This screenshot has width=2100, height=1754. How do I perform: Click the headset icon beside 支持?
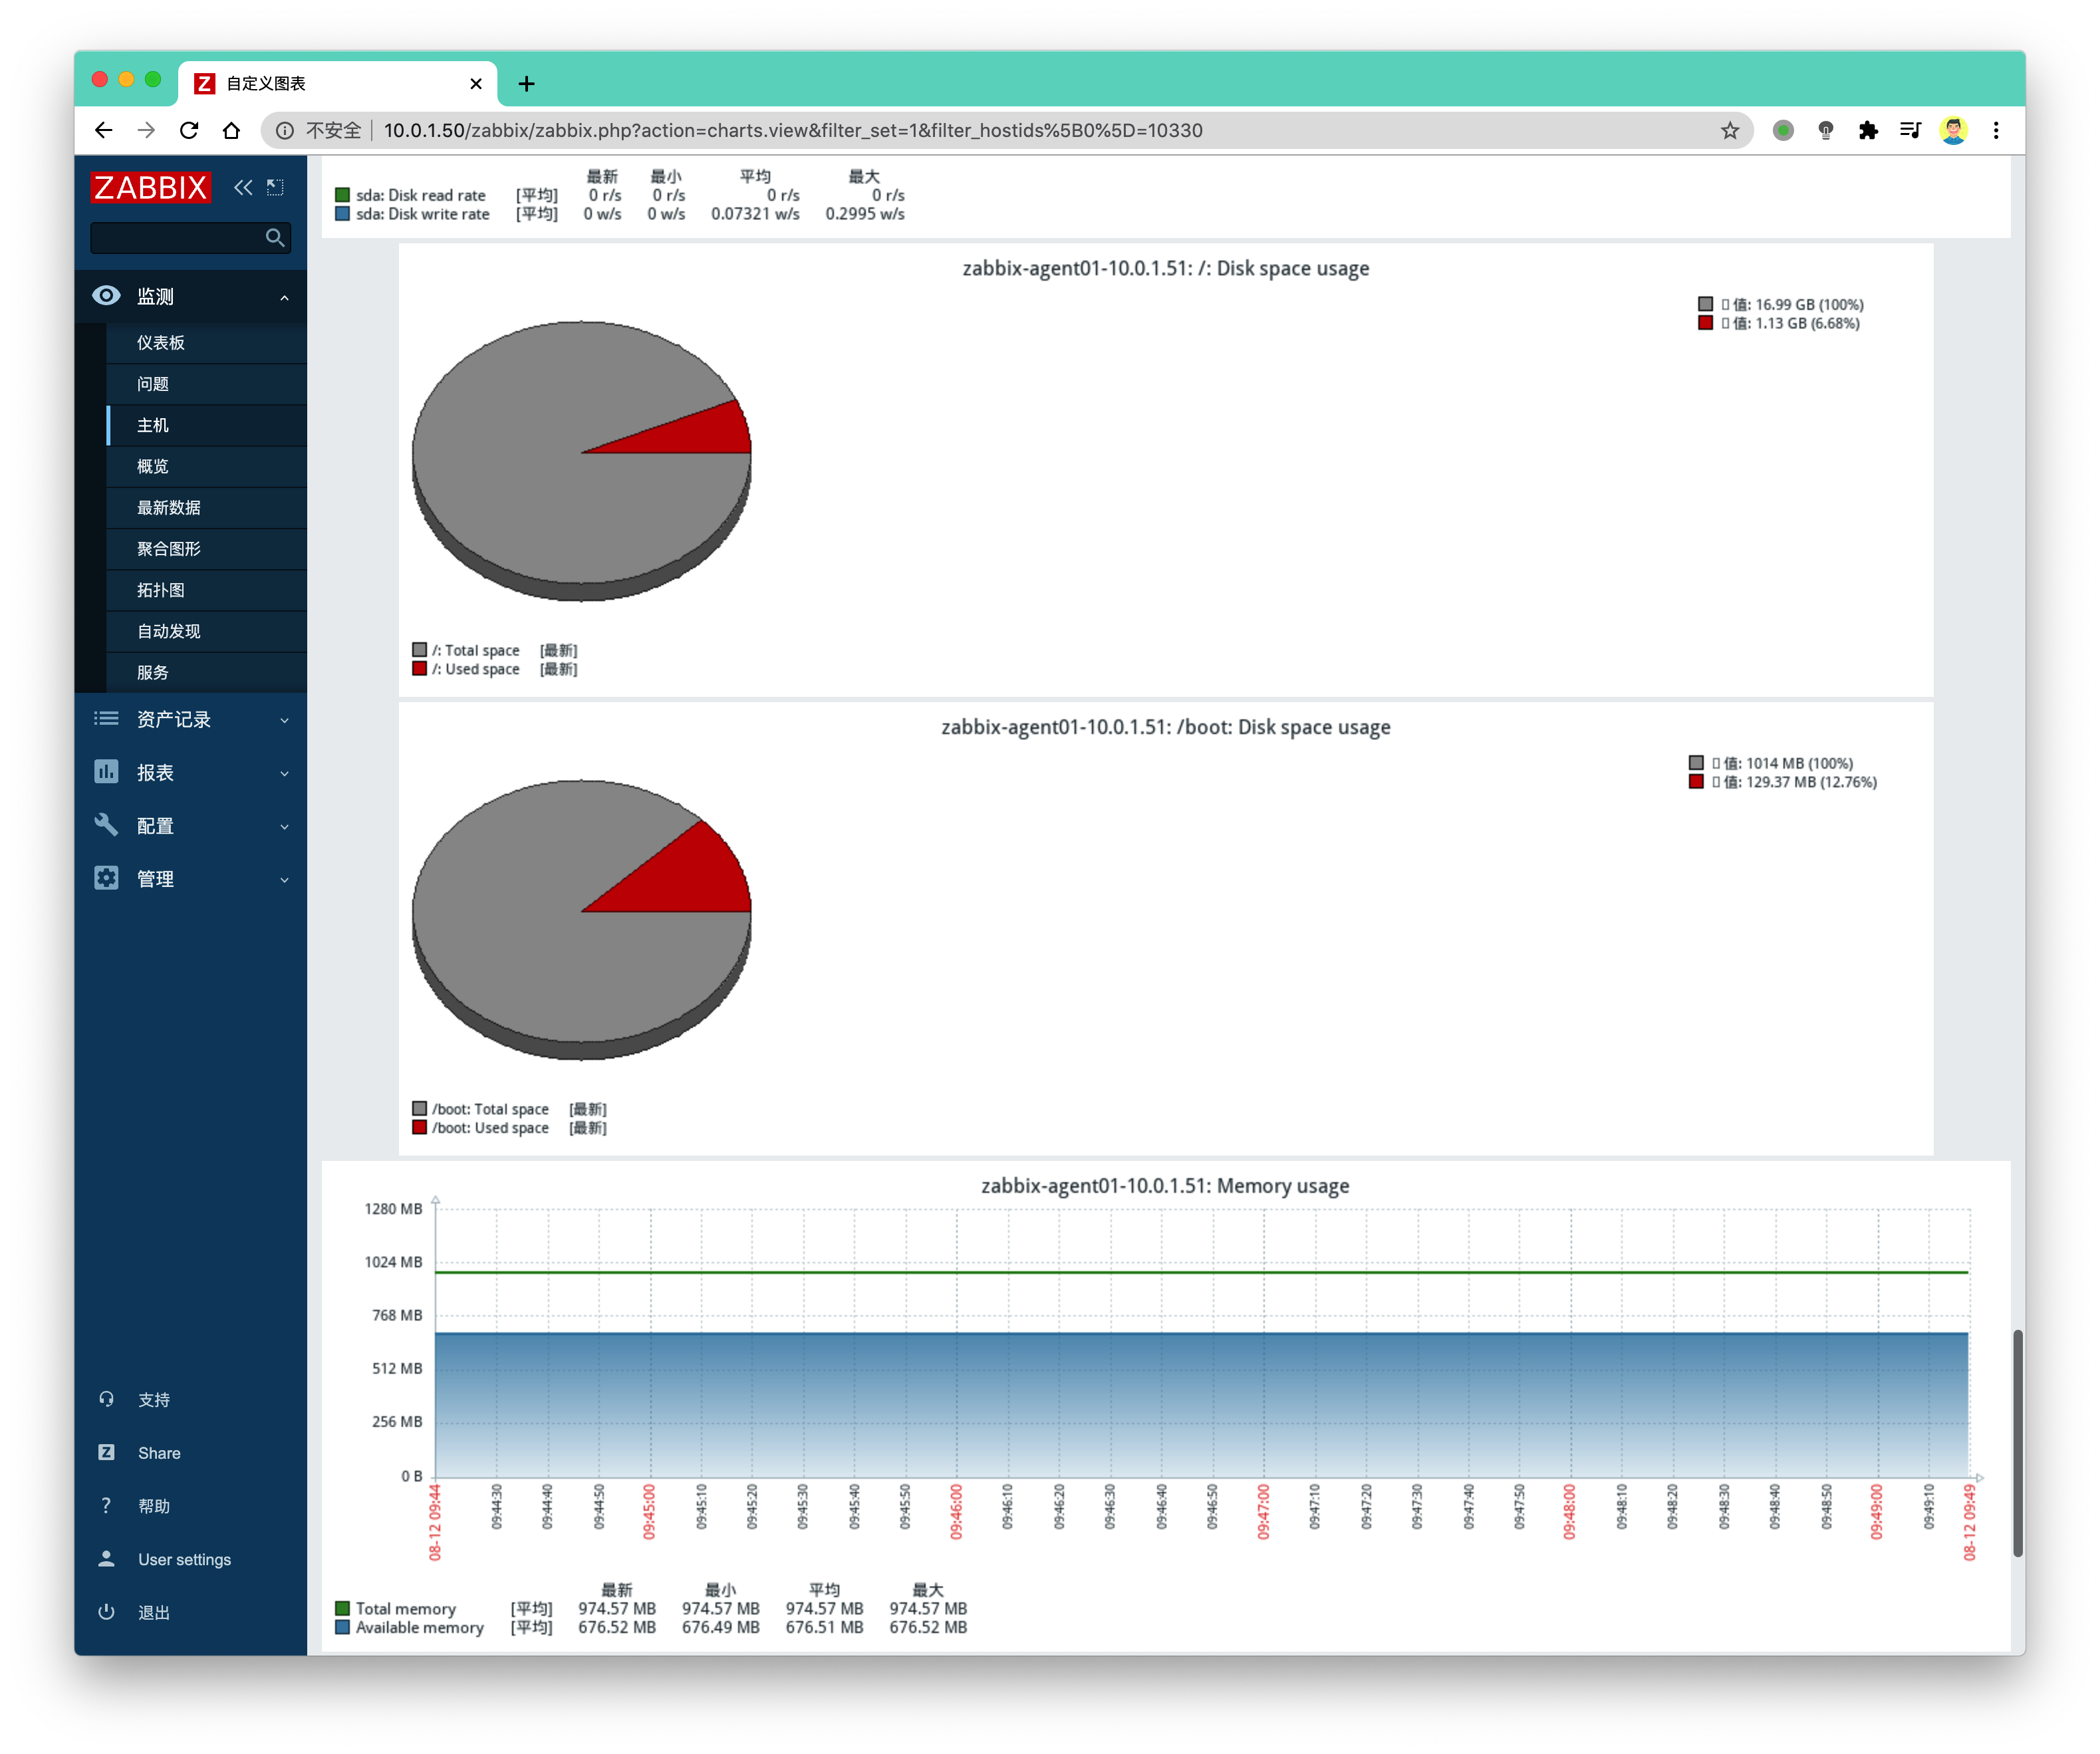point(106,1399)
